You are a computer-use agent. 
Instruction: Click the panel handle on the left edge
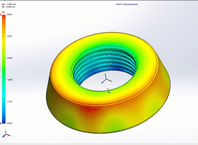(x=1, y=68)
